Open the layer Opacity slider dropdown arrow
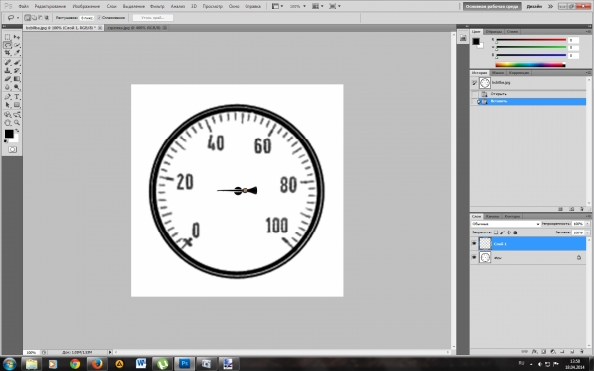594x371 pixels. click(587, 224)
